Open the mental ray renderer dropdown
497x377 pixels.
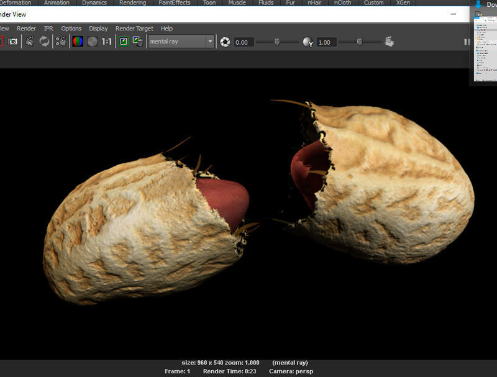point(181,42)
